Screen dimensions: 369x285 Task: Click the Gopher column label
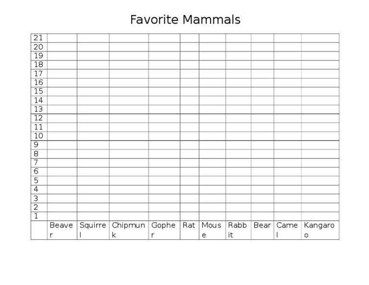pyautogui.click(x=163, y=230)
